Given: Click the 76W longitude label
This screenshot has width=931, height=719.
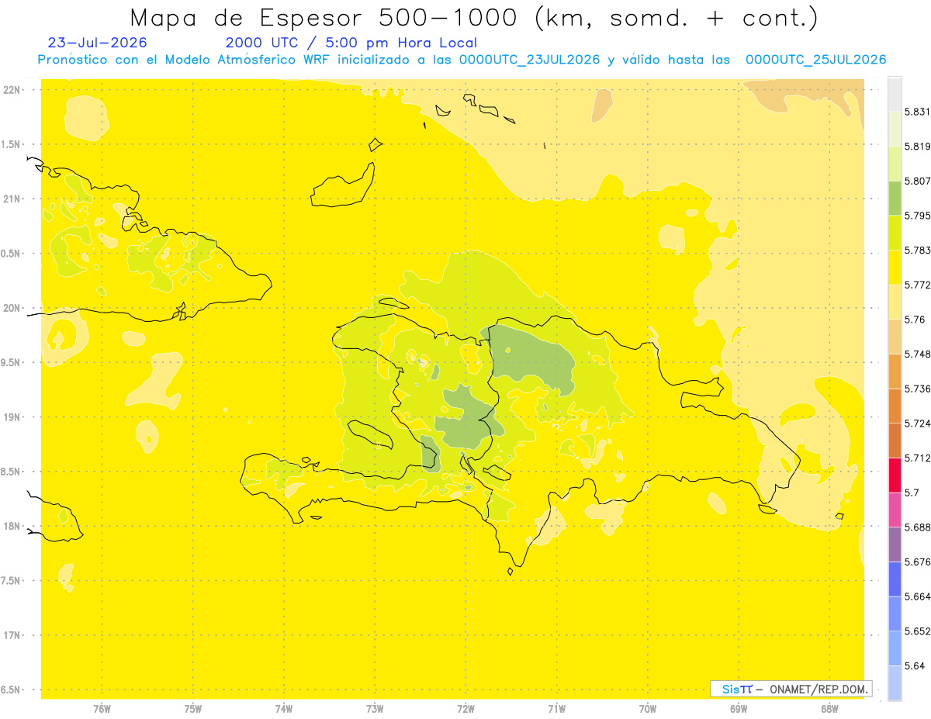Looking at the screenshot, I should click(x=102, y=709).
